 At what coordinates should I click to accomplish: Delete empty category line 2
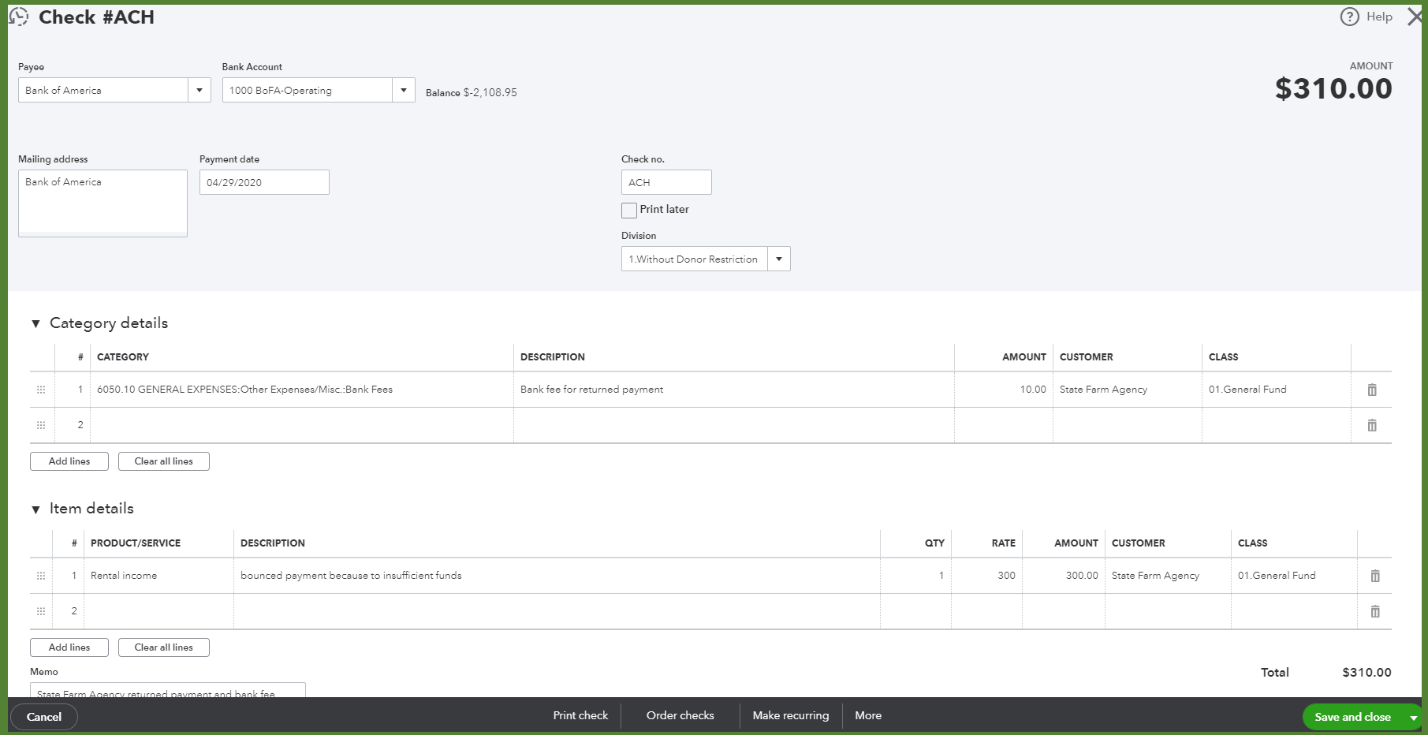tap(1372, 425)
